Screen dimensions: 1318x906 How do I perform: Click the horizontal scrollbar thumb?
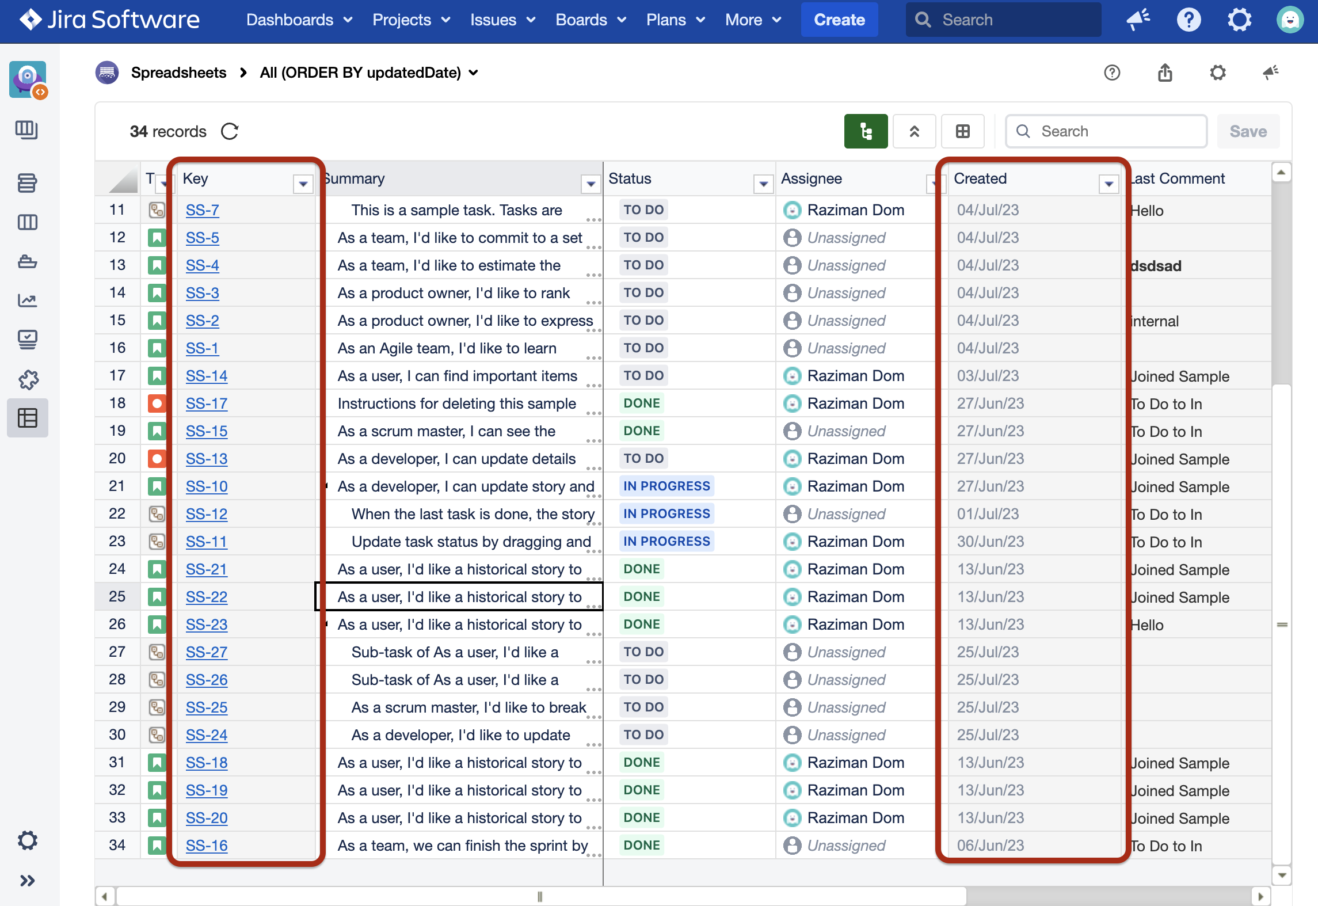[540, 896]
